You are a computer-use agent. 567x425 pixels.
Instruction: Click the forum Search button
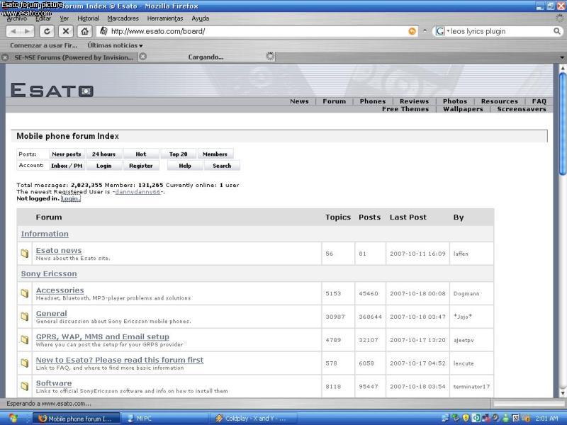click(222, 166)
